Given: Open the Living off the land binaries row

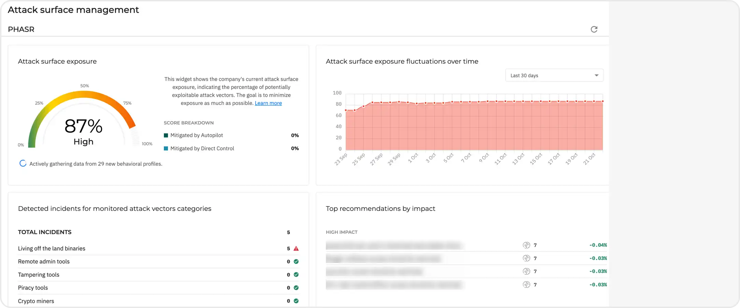Looking at the screenshot, I should click(158, 248).
